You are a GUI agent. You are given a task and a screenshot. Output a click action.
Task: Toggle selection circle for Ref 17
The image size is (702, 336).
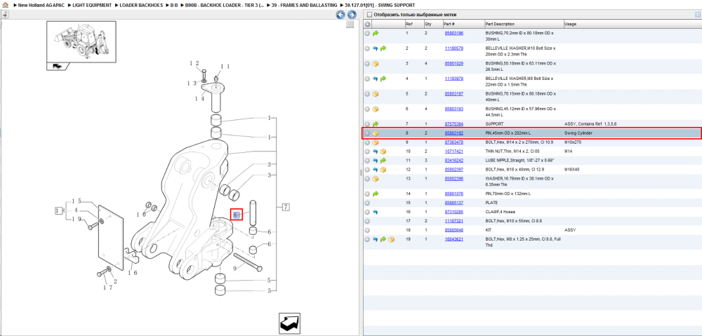(x=368, y=221)
